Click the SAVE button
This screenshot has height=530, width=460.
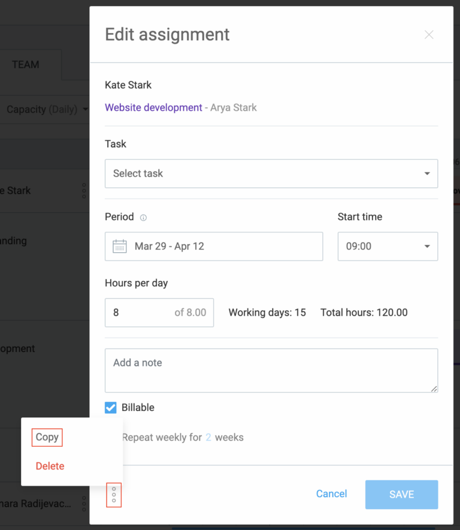coord(401,495)
